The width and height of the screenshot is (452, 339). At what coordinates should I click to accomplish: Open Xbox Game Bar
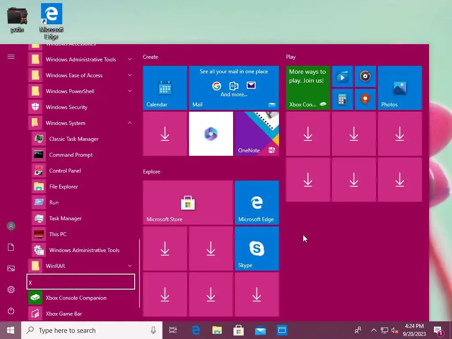[x=81, y=314]
